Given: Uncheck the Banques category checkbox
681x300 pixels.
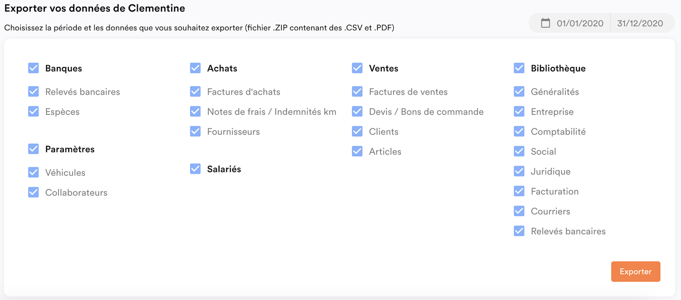Looking at the screenshot, I should [34, 68].
